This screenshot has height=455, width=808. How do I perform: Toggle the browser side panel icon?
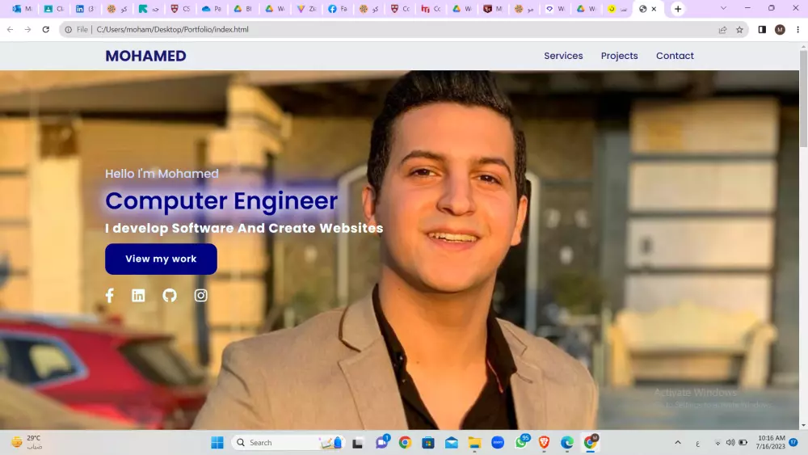[762, 29]
